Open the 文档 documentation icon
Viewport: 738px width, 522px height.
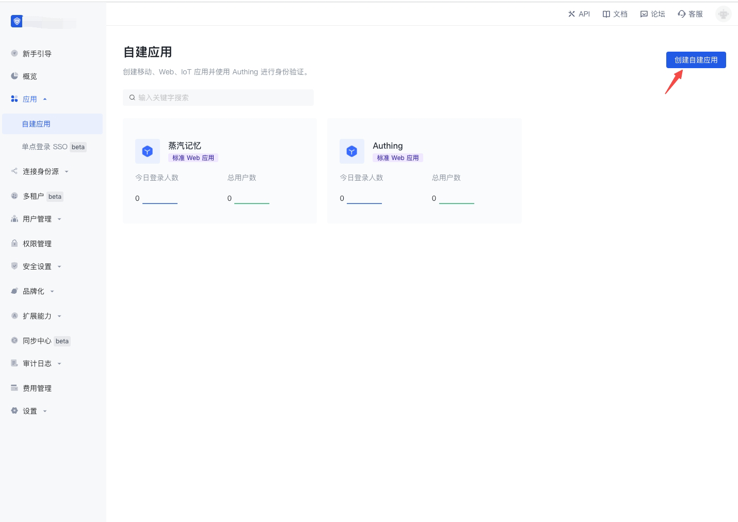(x=606, y=14)
